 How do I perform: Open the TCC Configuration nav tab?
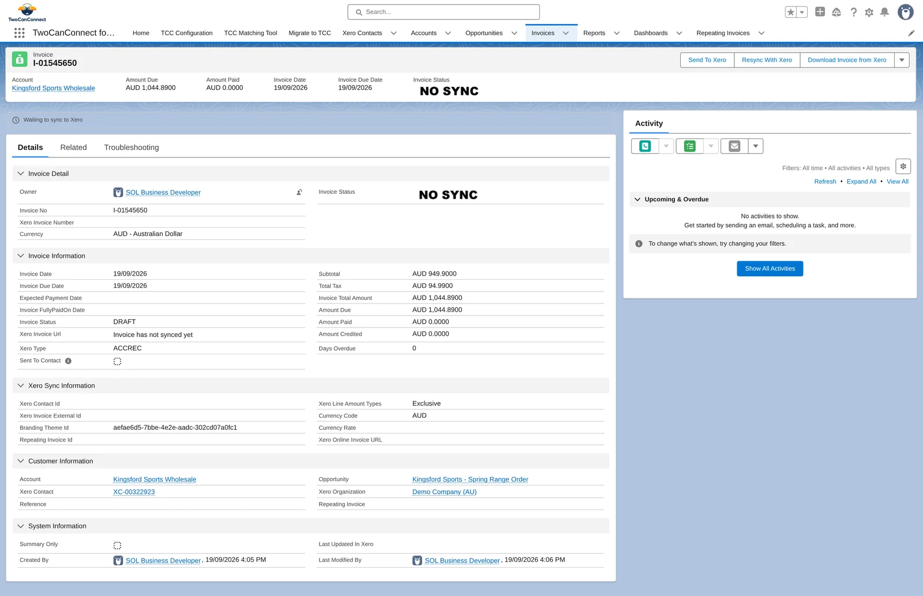pyautogui.click(x=186, y=33)
